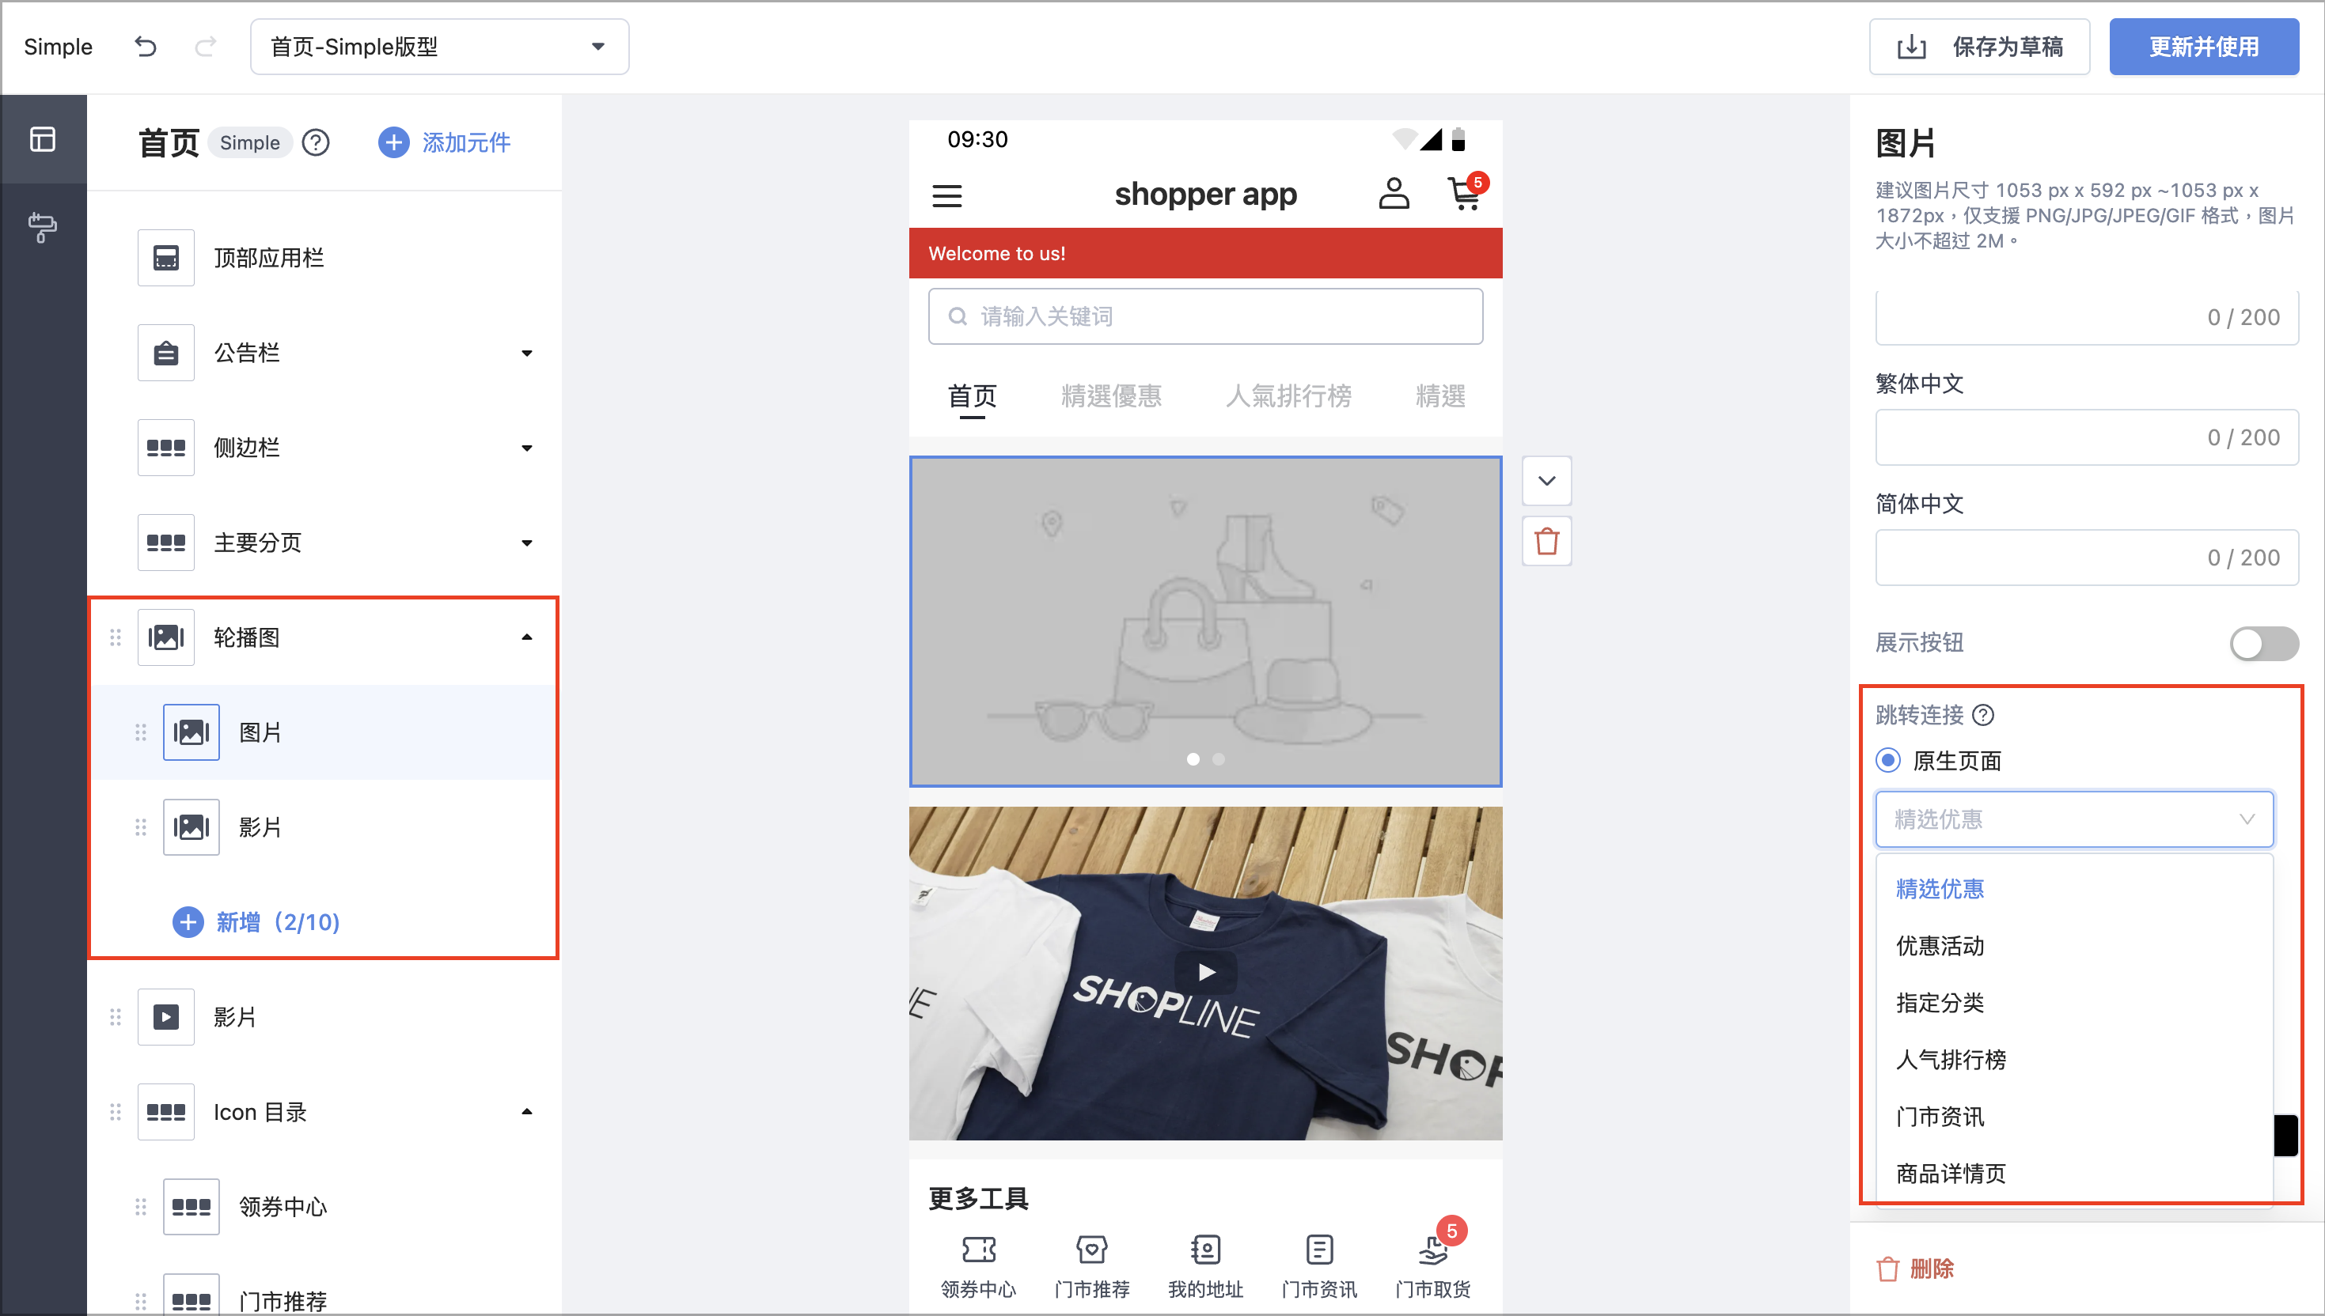Open the 首页-Simple版型 template dropdown
2325x1316 pixels.
(x=439, y=47)
